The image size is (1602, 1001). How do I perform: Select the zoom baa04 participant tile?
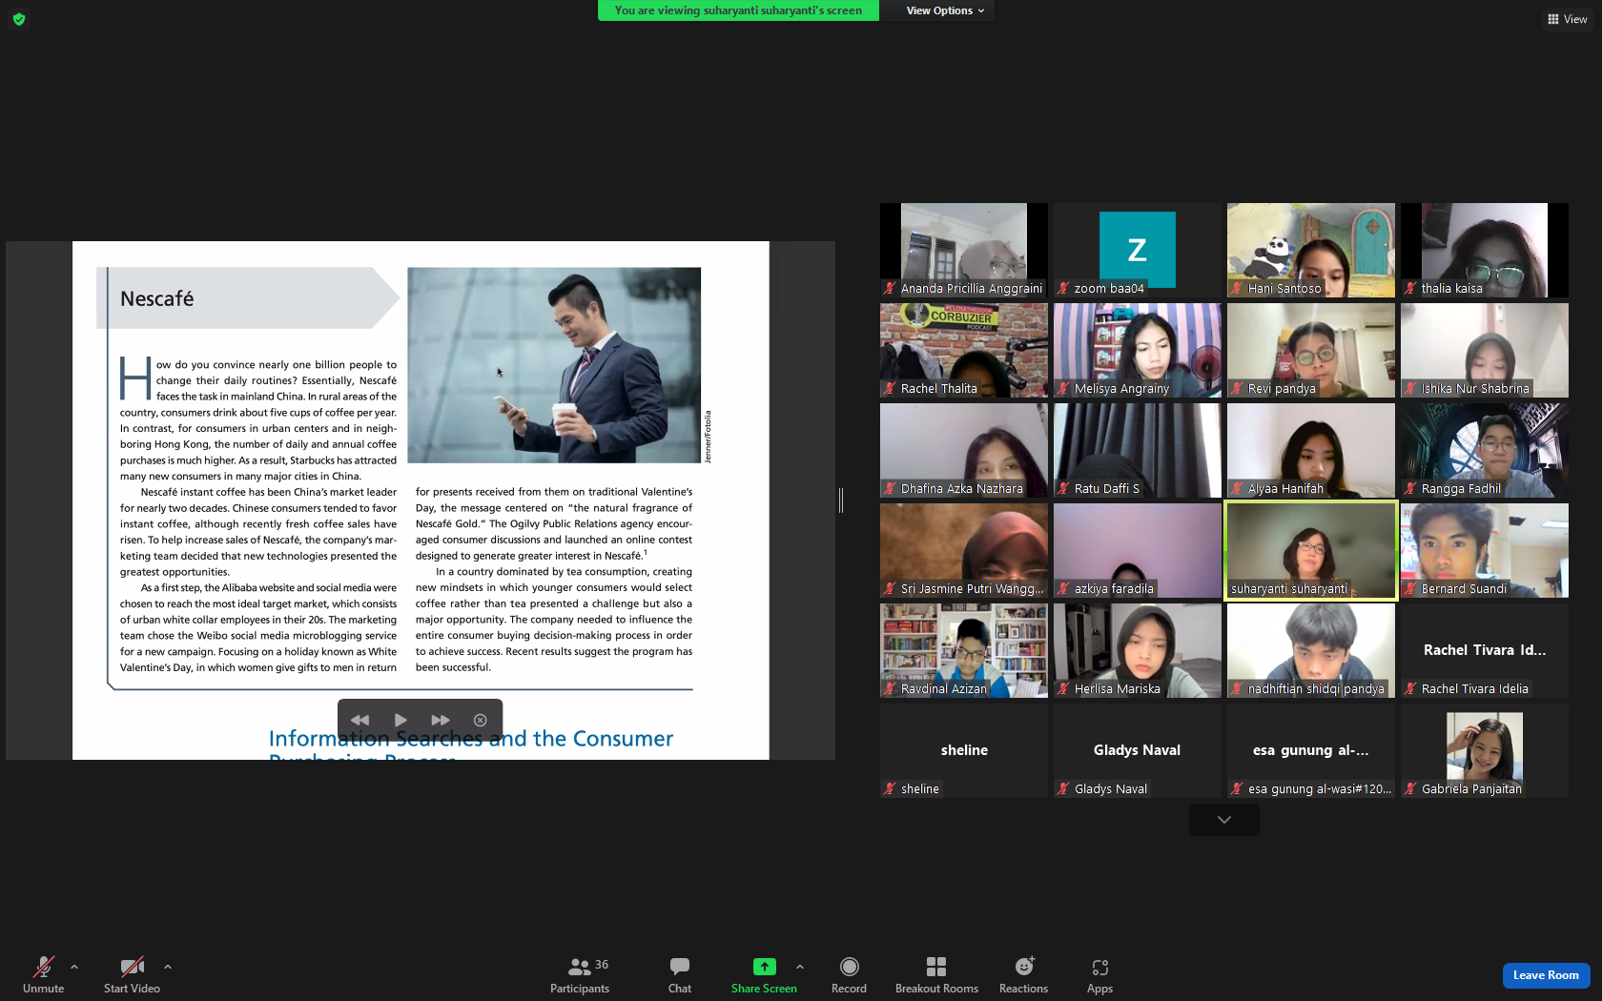pos(1138,250)
